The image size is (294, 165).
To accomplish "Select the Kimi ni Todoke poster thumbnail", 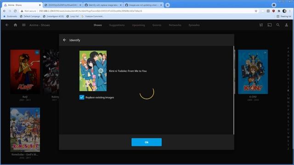I will [93, 71].
